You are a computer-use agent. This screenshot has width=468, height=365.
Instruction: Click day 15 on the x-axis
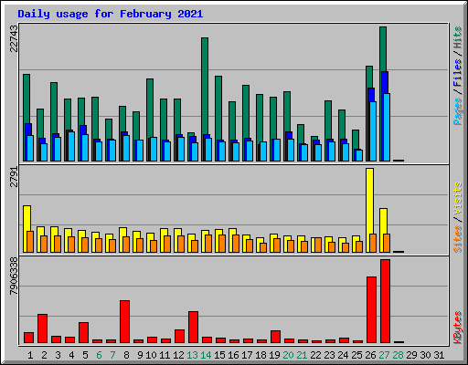click(219, 355)
